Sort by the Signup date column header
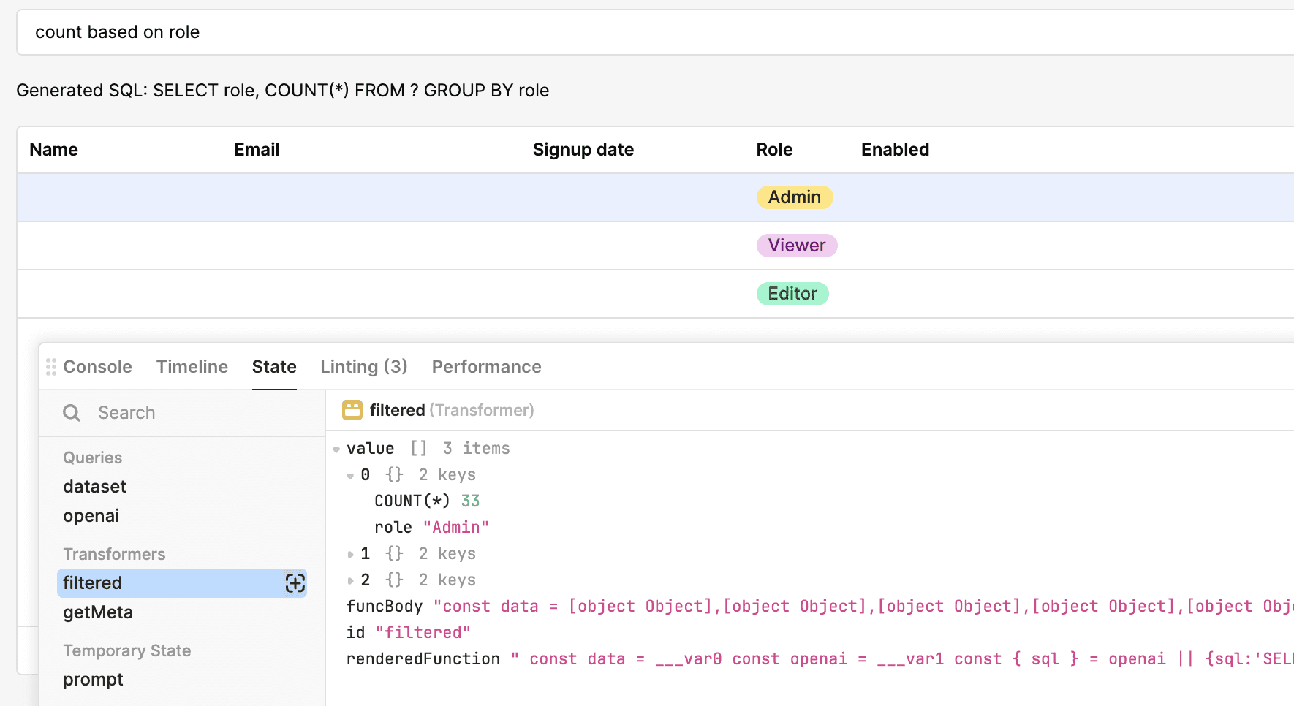 click(x=583, y=150)
